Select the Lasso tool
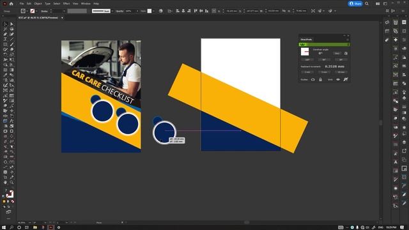409x230 pixels. (12, 29)
